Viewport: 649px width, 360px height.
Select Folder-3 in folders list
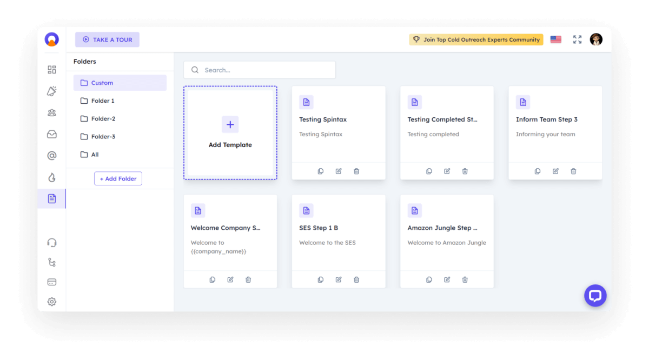(x=120, y=136)
